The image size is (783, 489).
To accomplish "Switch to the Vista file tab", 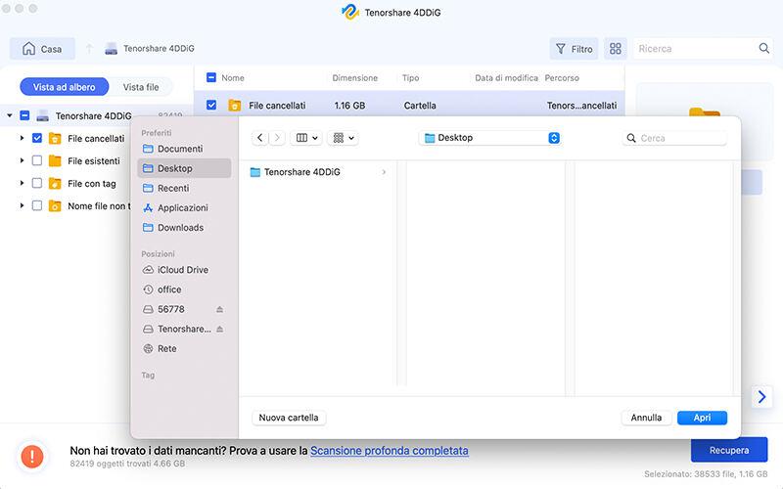I will (x=141, y=87).
